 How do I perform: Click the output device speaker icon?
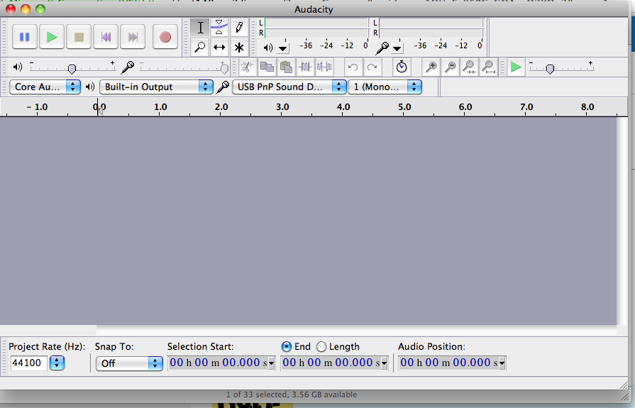tap(90, 87)
